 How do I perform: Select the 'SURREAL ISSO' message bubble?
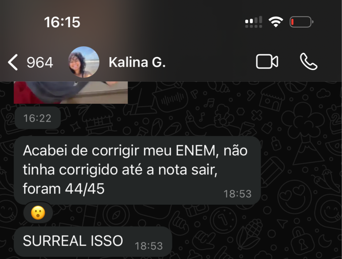tap(93, 242)
